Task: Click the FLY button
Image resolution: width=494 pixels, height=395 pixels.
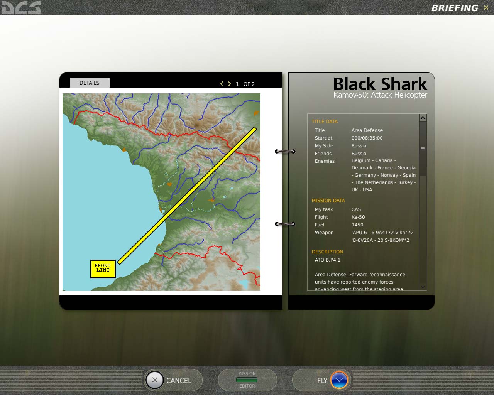Action: (321, 380)
